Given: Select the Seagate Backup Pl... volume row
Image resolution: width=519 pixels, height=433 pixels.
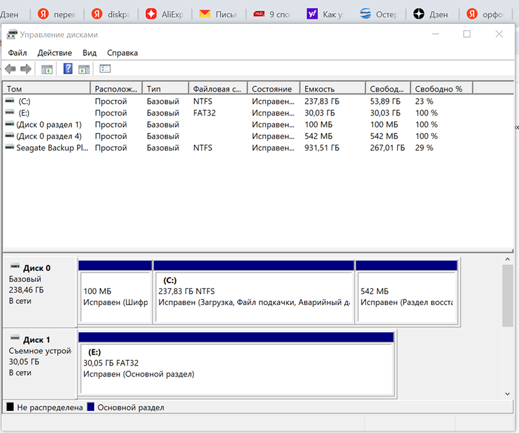Looking at the screenshot, I should (x=238, y=148).
